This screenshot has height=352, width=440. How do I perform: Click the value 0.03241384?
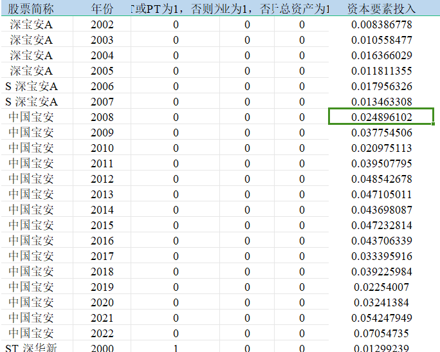click(x=381, y=302)
